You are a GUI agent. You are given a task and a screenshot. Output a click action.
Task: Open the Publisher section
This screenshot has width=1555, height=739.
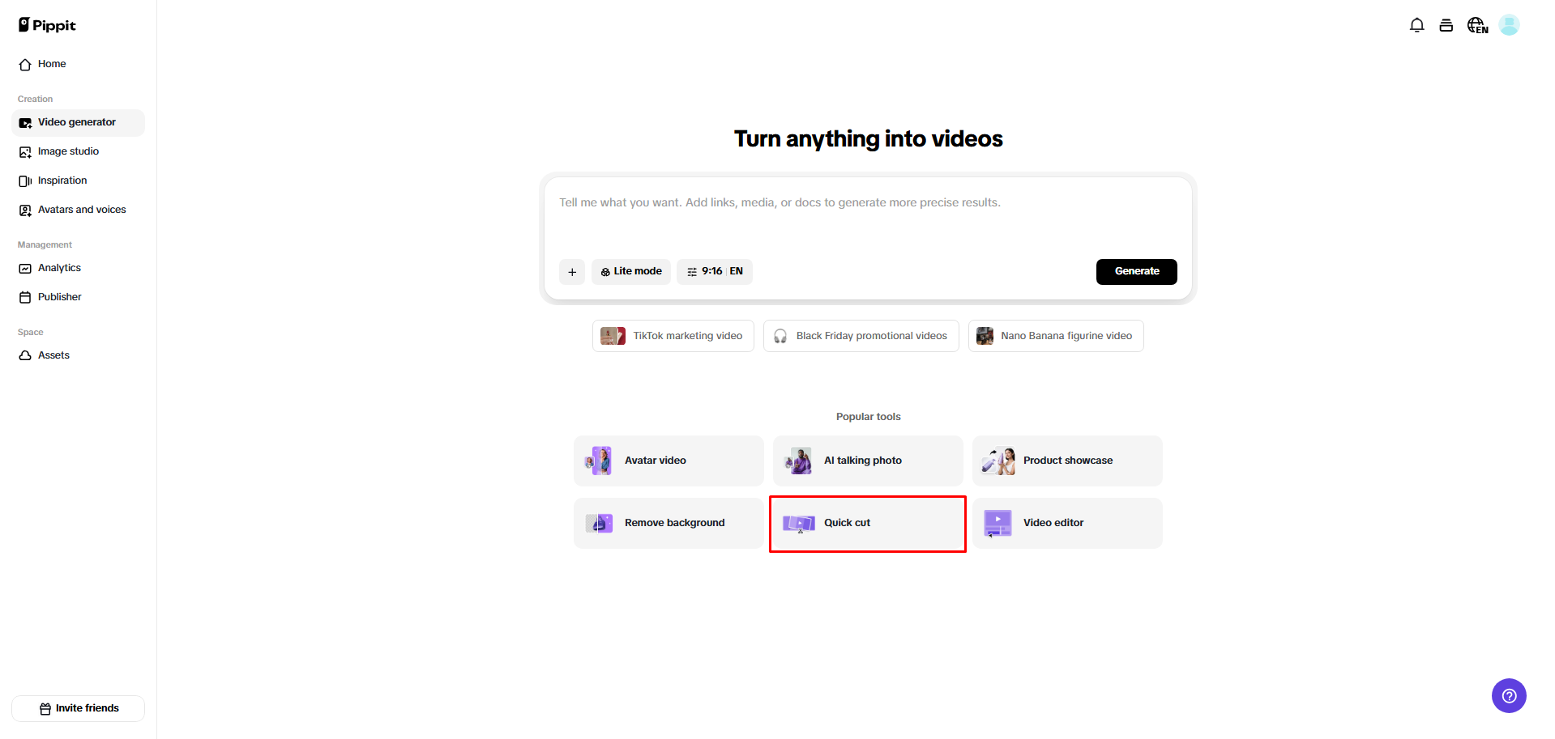point(58,297)
